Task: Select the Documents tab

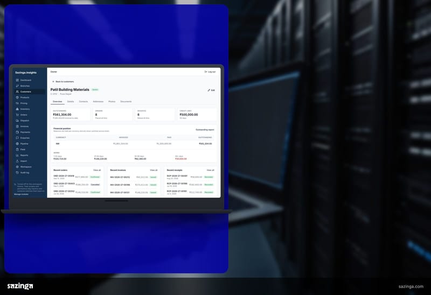Action: [x=126, y=102]
